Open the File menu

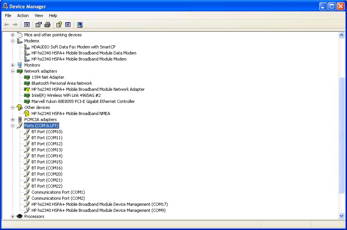pyautogui.click(x=8, y=16)
